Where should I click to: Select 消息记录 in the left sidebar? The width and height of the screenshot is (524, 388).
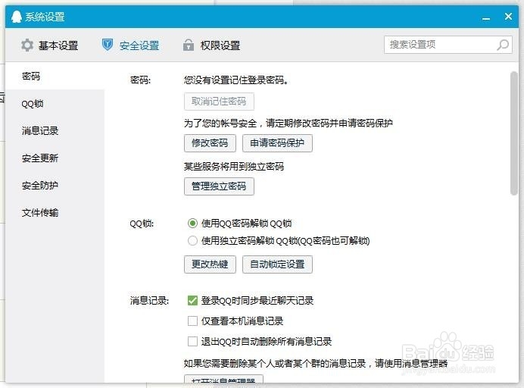(55, 131)
